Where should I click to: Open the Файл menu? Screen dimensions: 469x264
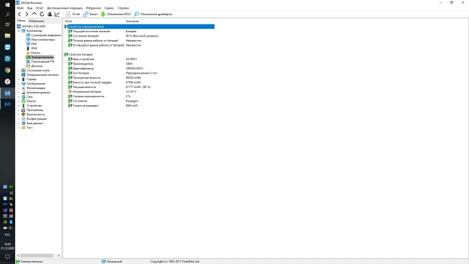click(21, 8)
